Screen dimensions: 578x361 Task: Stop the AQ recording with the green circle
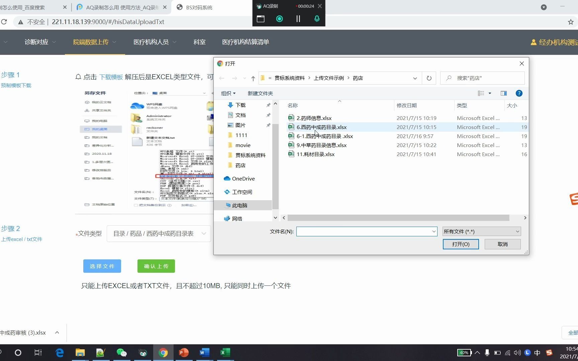pos(279,19)
